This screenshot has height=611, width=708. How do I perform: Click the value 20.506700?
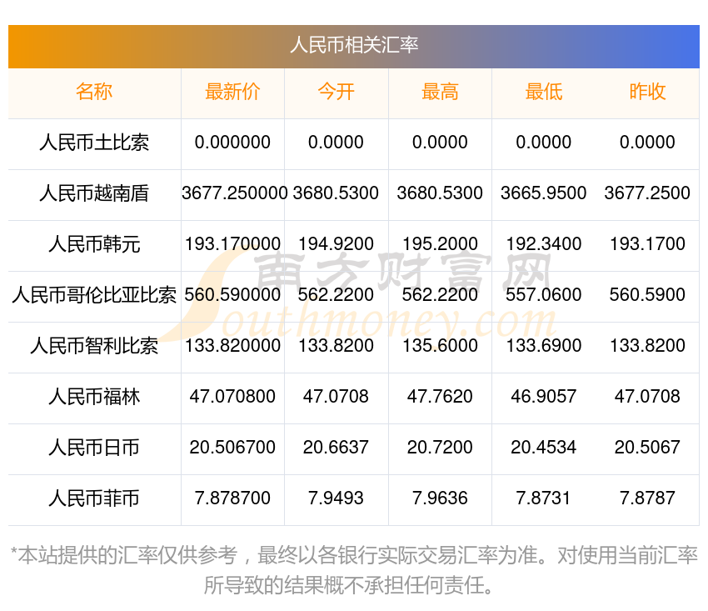232,448
